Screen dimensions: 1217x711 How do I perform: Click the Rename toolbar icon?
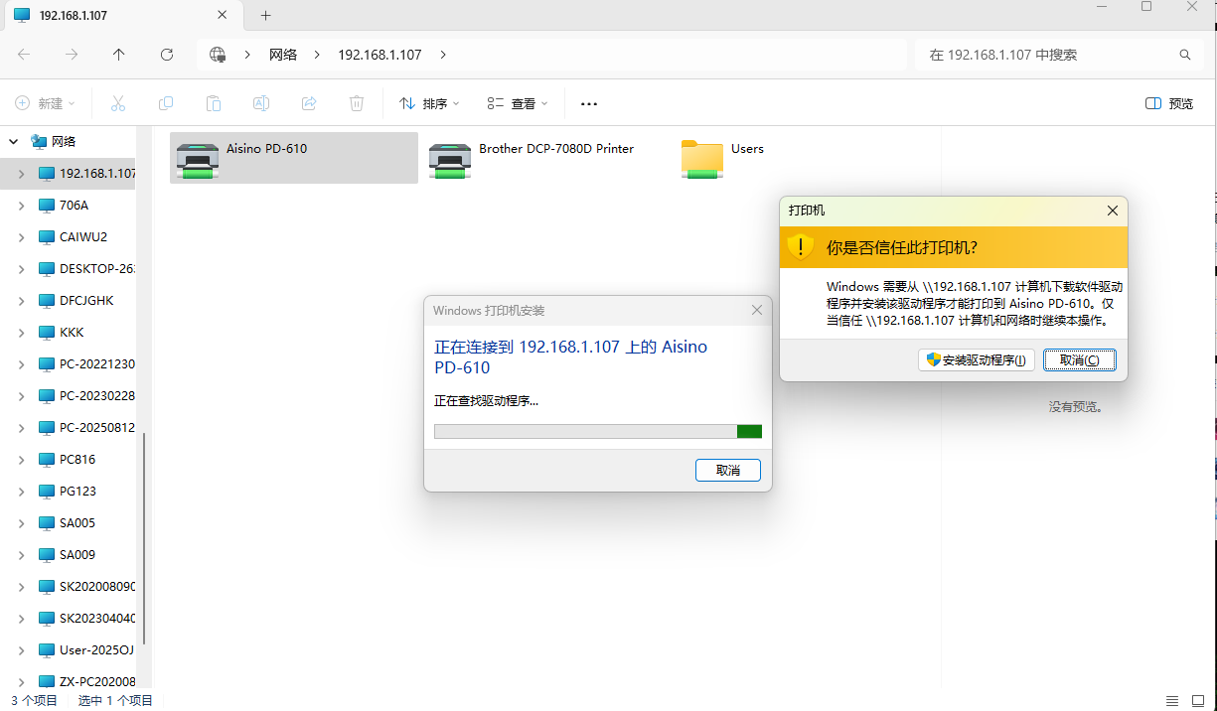(x=261, y=103)
